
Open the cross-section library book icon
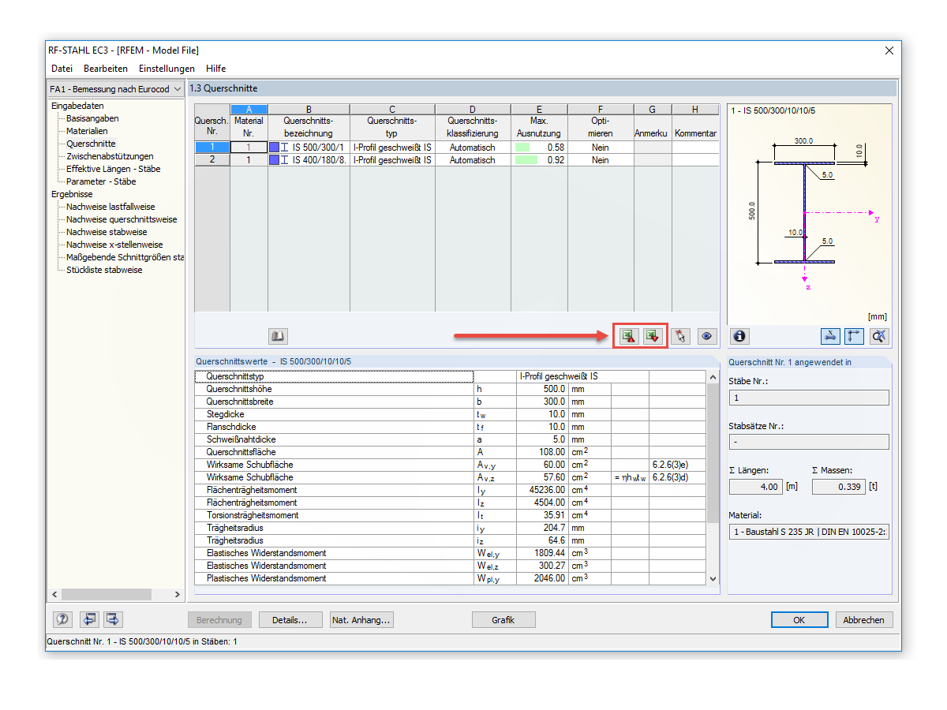278,336
